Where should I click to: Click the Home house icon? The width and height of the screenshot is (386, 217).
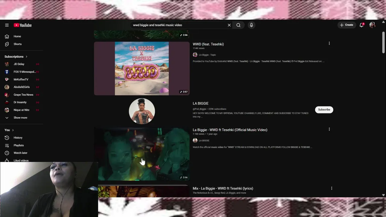coord(7,36)
